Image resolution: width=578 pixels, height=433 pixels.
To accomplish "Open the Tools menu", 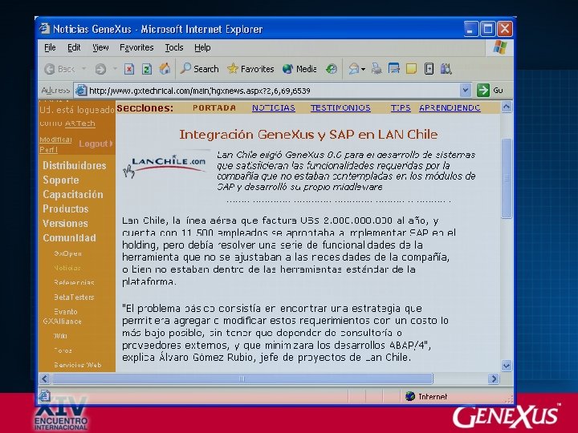I will tap(173, 47).
